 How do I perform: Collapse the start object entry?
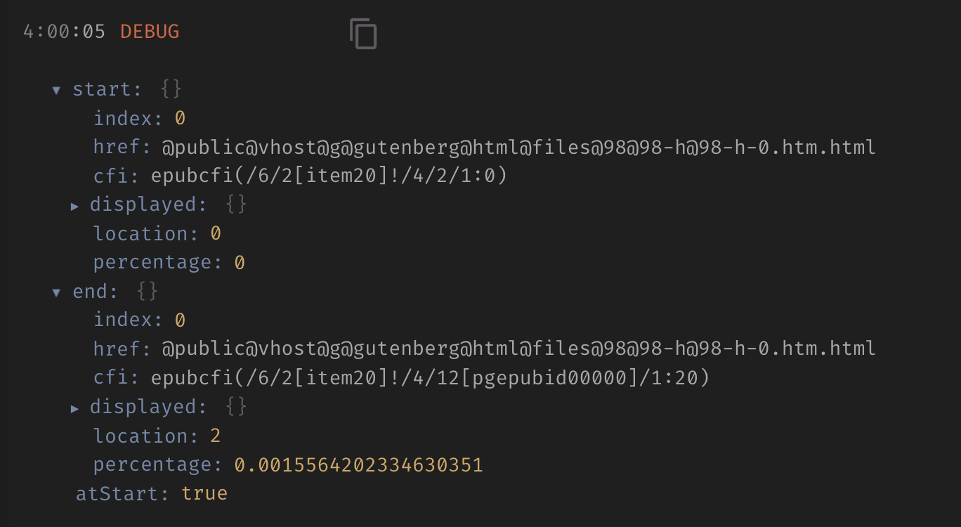(x=56, y=90)
